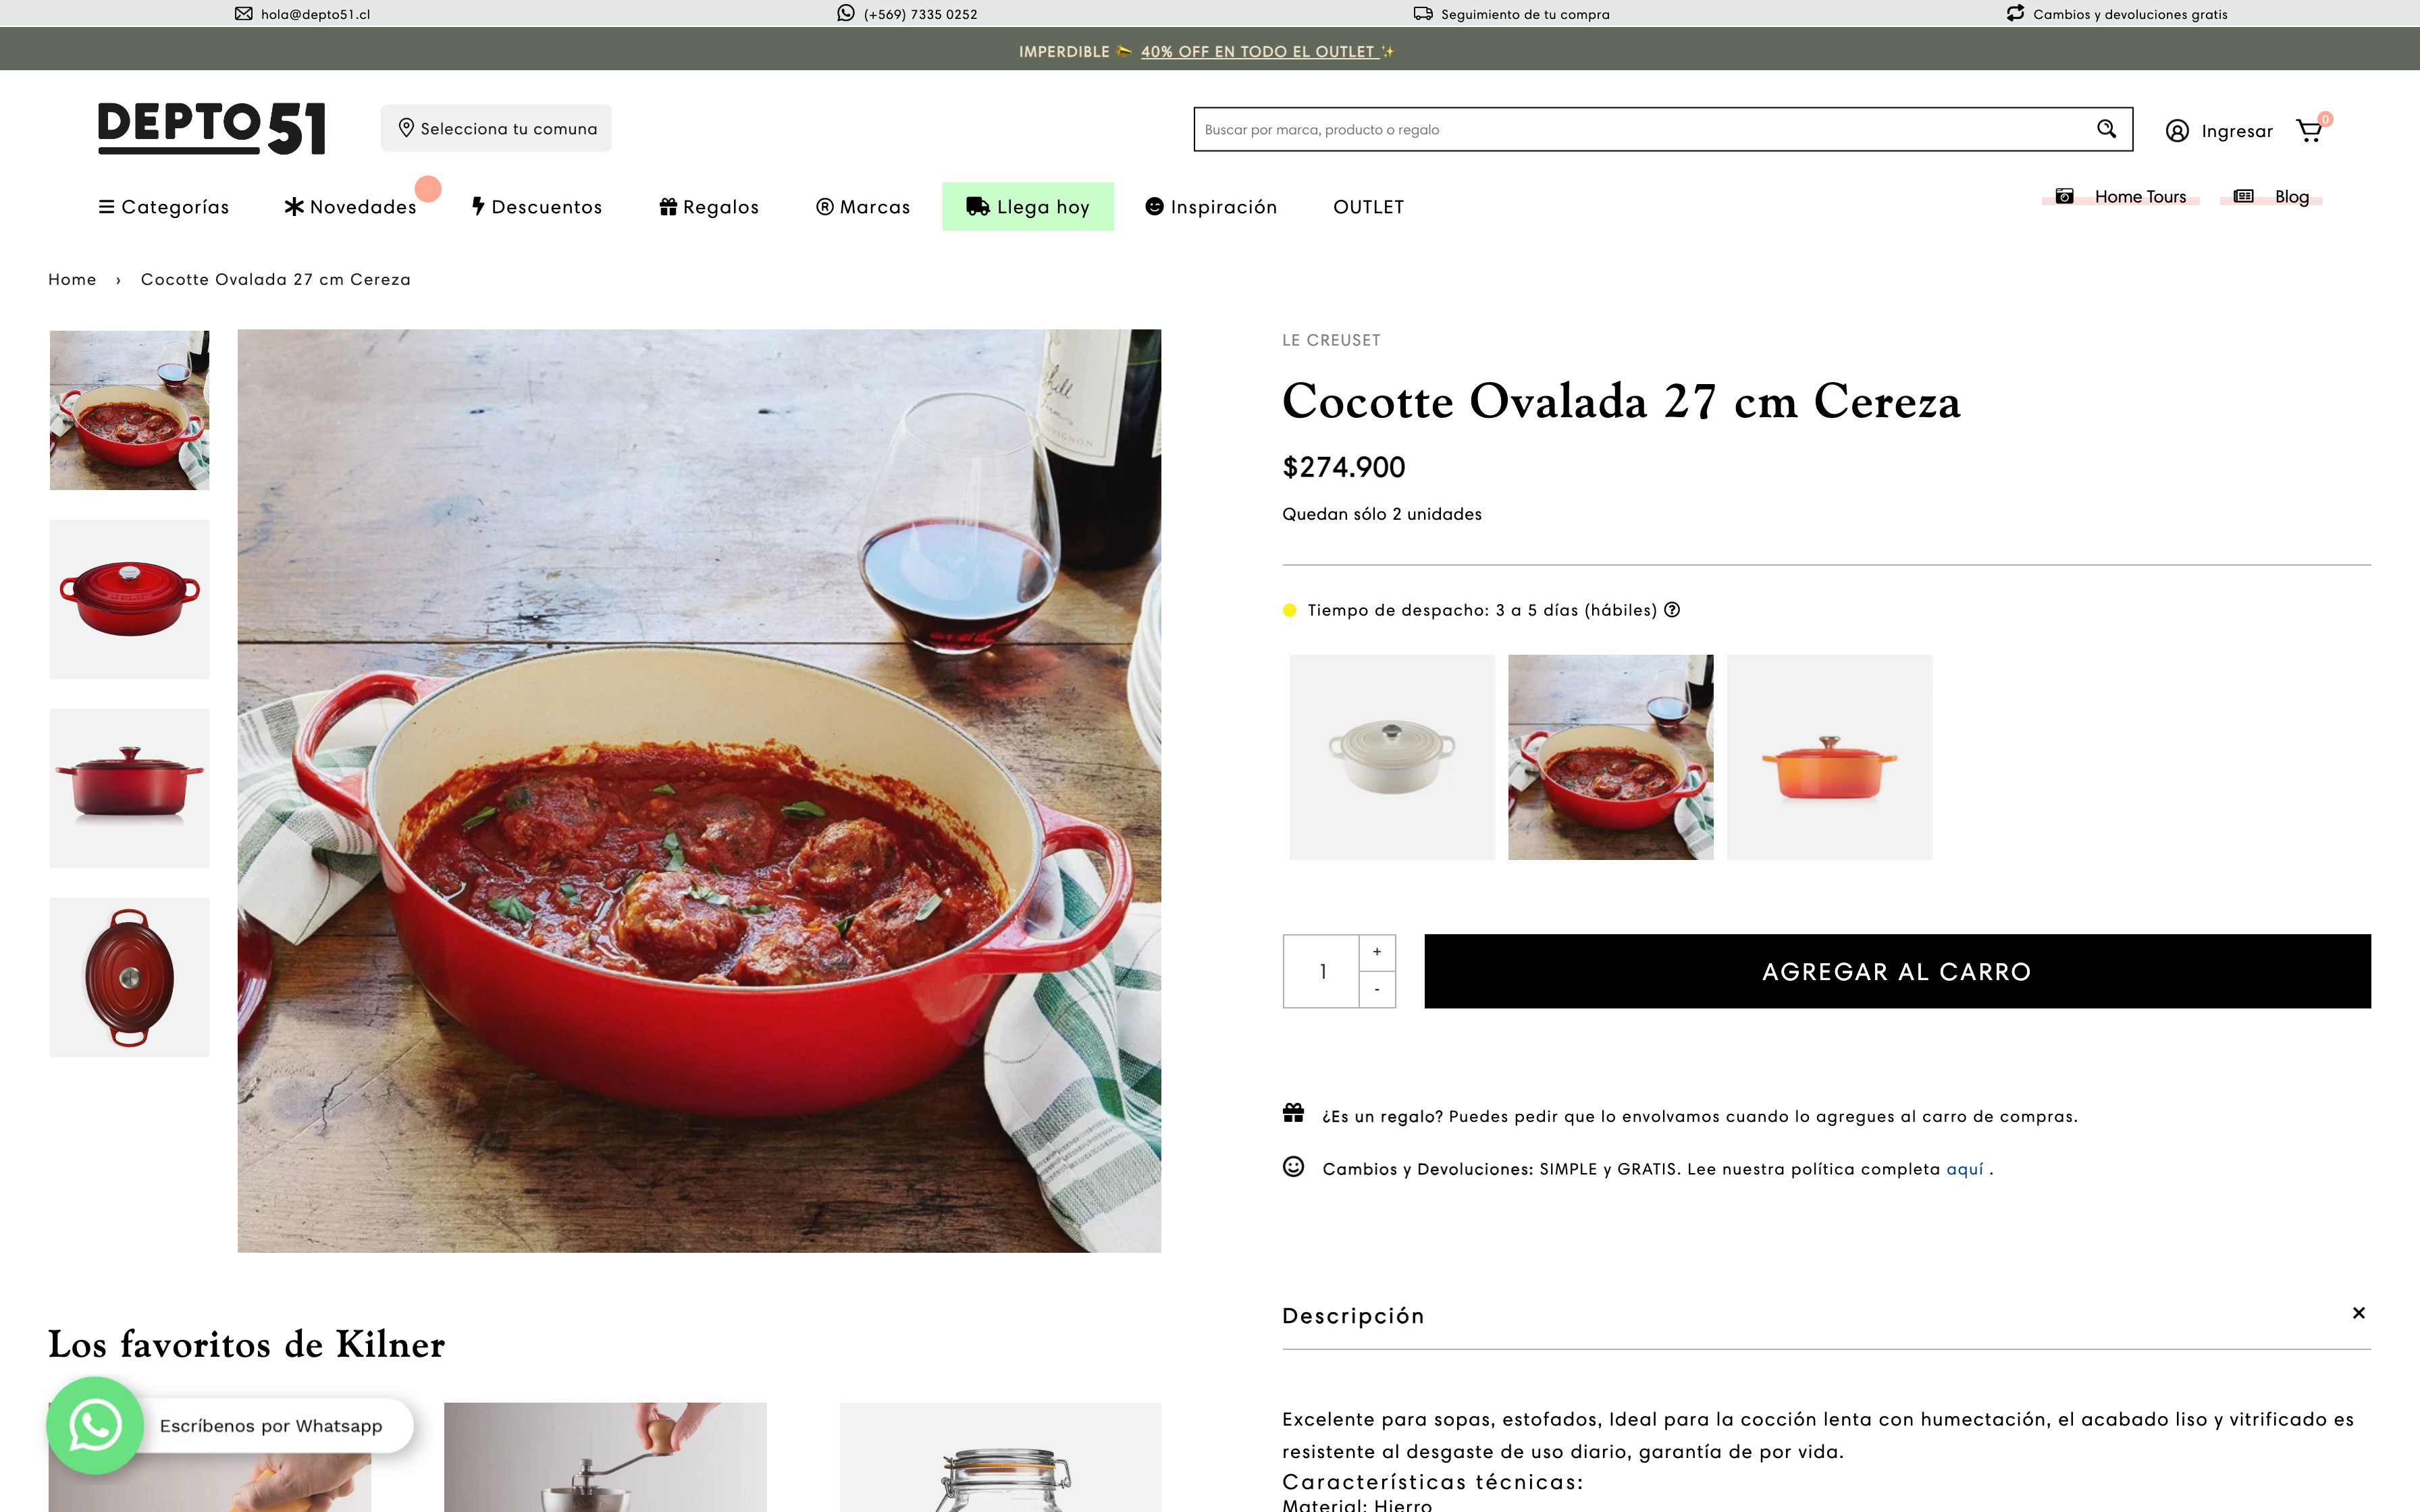Select the white cocotte color variant
The width and height of the screenshot is (2420, 1512).
[1391, 757]
